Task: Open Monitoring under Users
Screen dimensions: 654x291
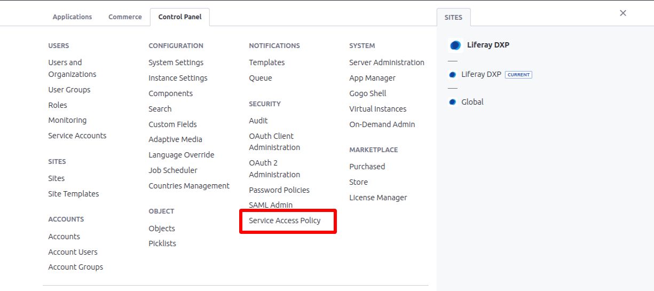Action: coord(67,120)
